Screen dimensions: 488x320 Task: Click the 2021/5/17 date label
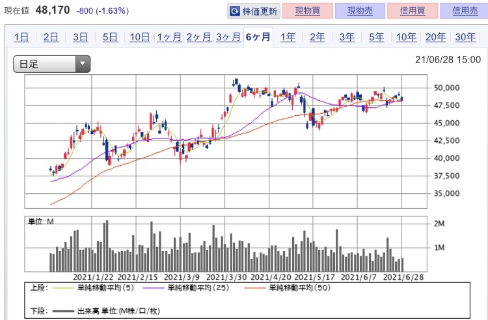[315, 277]
